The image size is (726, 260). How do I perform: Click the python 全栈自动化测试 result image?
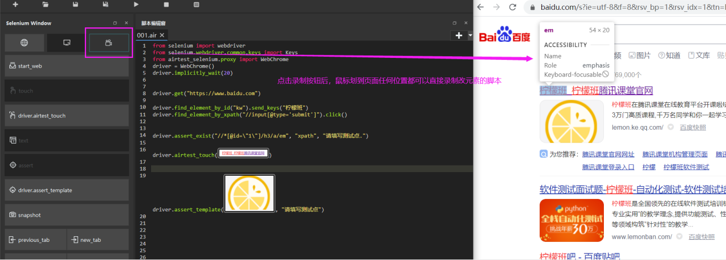pyautogui.click(x=571, y=220)
